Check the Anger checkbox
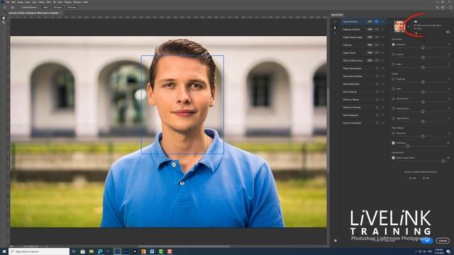This screenshot has height=255, width=454. [393, 64]
